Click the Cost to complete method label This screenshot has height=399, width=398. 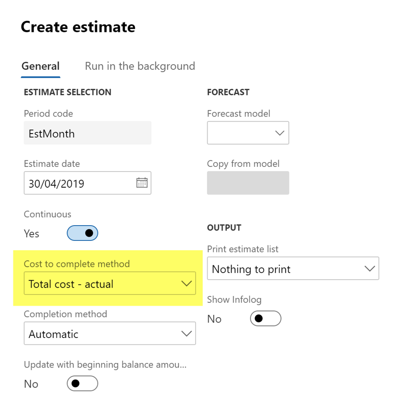(x=77, y=264)
